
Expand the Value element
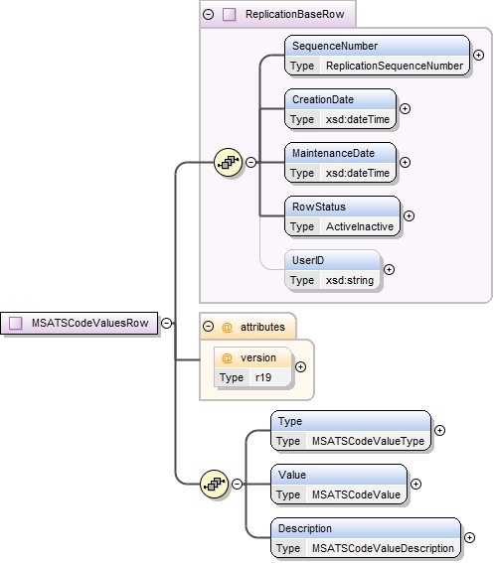pos(416,484)
